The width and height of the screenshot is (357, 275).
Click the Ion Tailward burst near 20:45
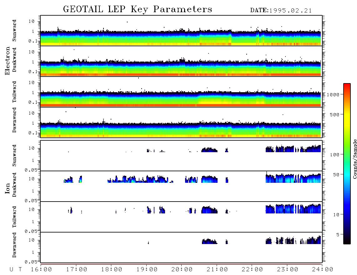(209, 210)
